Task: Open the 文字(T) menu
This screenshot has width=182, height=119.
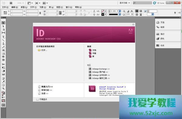Action: (x=33, y=7)
